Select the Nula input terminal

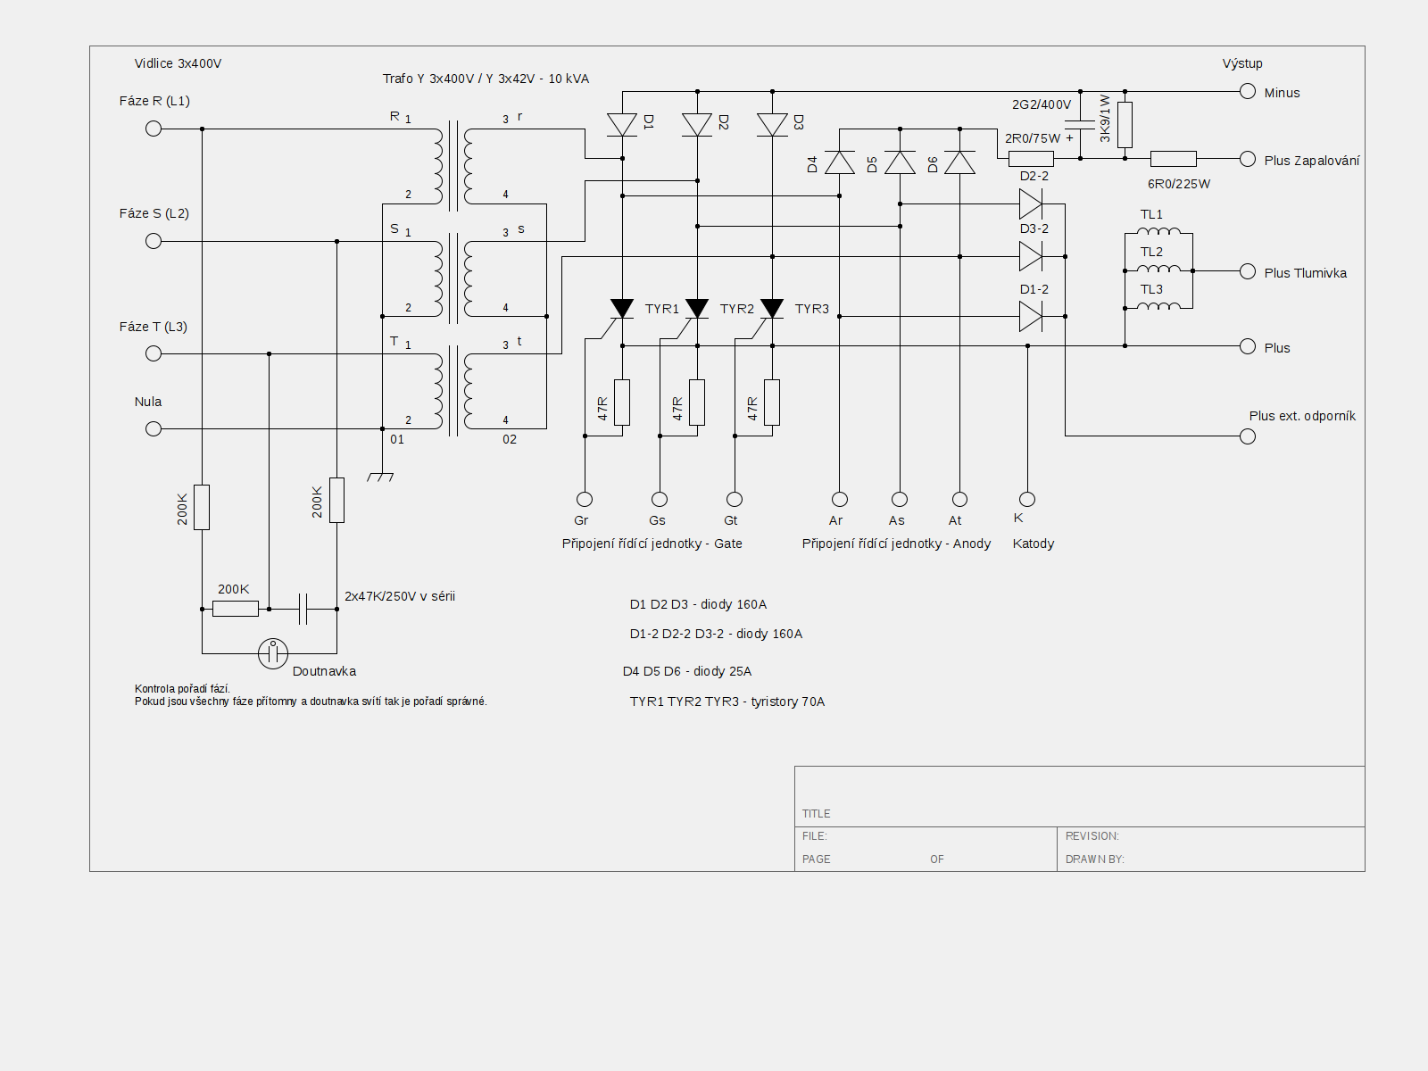pyautogui.click(x=154, y=428)
